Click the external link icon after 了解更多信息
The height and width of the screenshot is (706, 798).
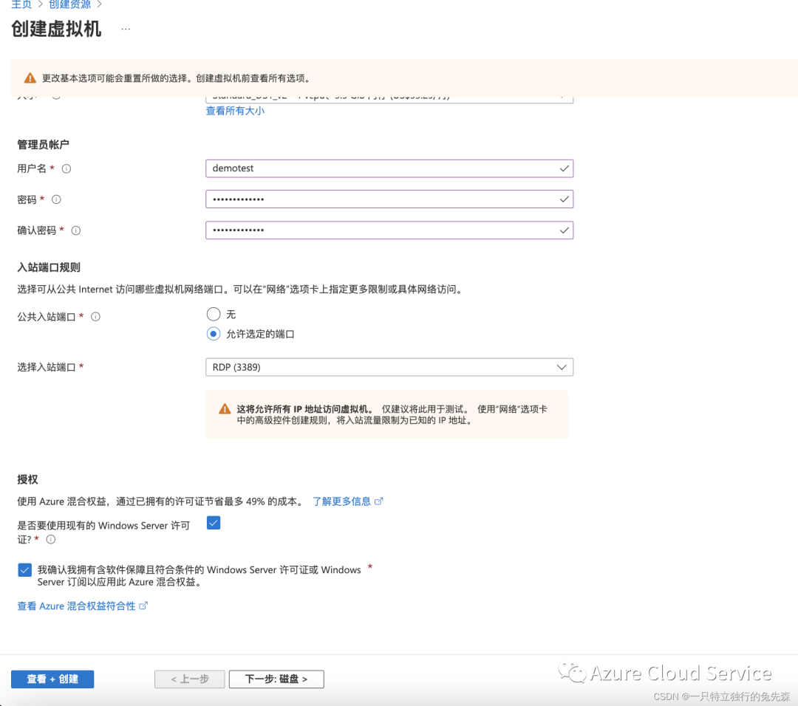click(378, 501)
